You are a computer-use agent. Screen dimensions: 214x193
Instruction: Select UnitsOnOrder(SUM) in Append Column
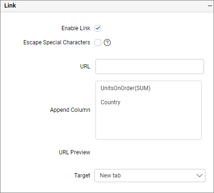click(126, 88)
